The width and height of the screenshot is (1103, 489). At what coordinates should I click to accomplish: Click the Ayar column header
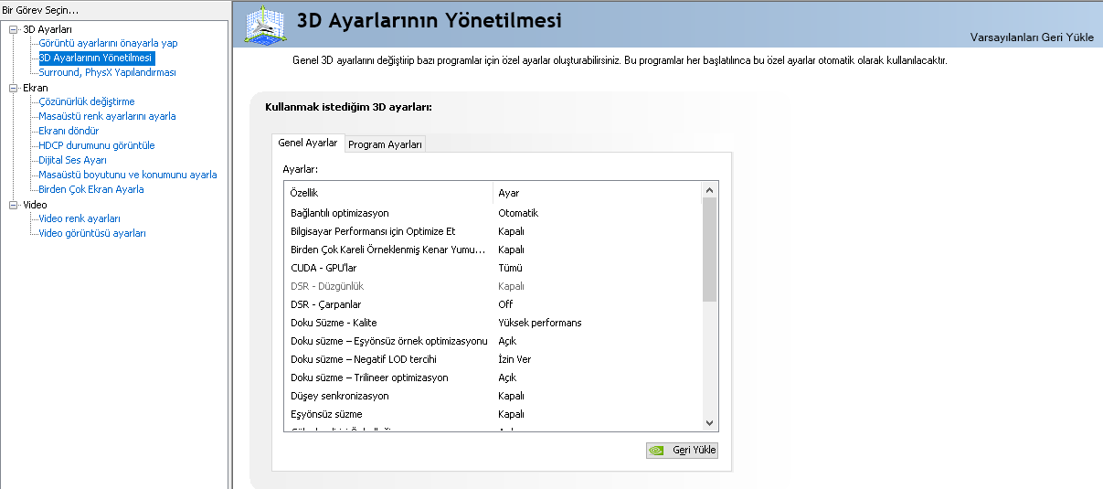point(597,193)
